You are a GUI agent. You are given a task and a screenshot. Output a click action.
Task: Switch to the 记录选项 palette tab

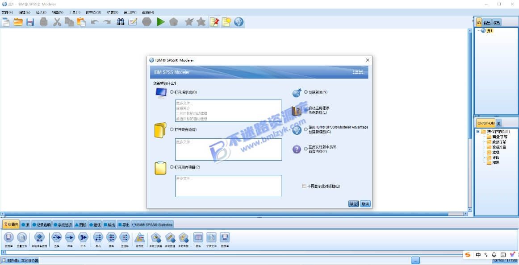coord(42,225)
